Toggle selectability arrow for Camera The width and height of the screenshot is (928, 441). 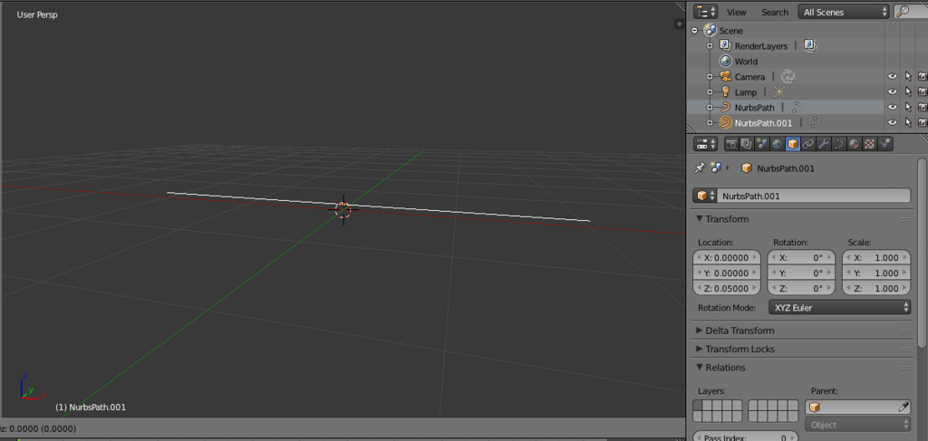click(908, 77)
